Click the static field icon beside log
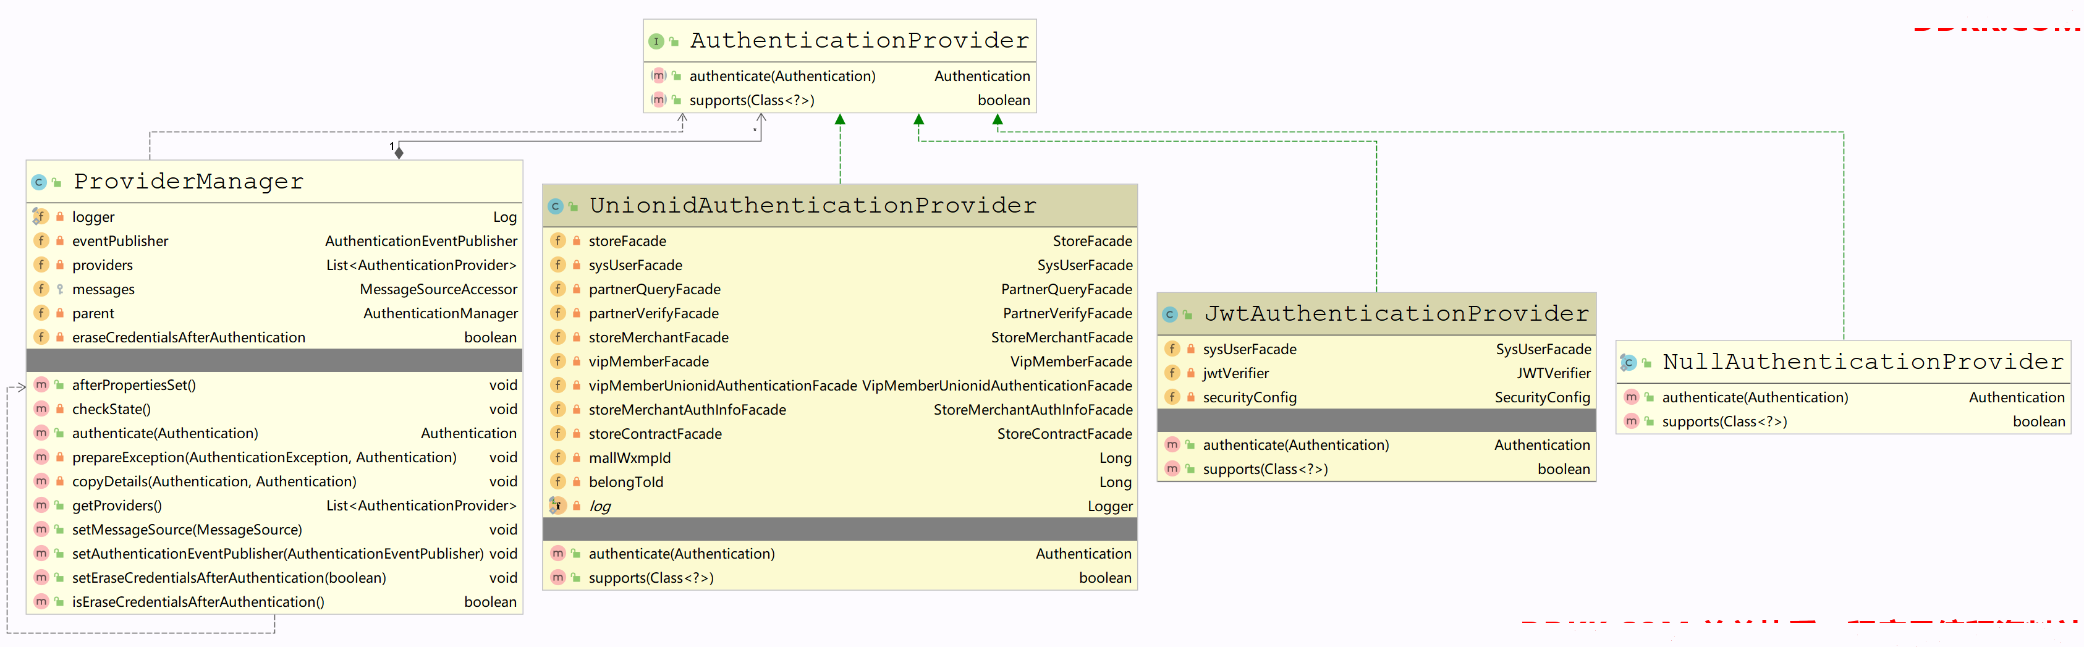The height and width of the screenshot is (647, 2084). [557, 506]
